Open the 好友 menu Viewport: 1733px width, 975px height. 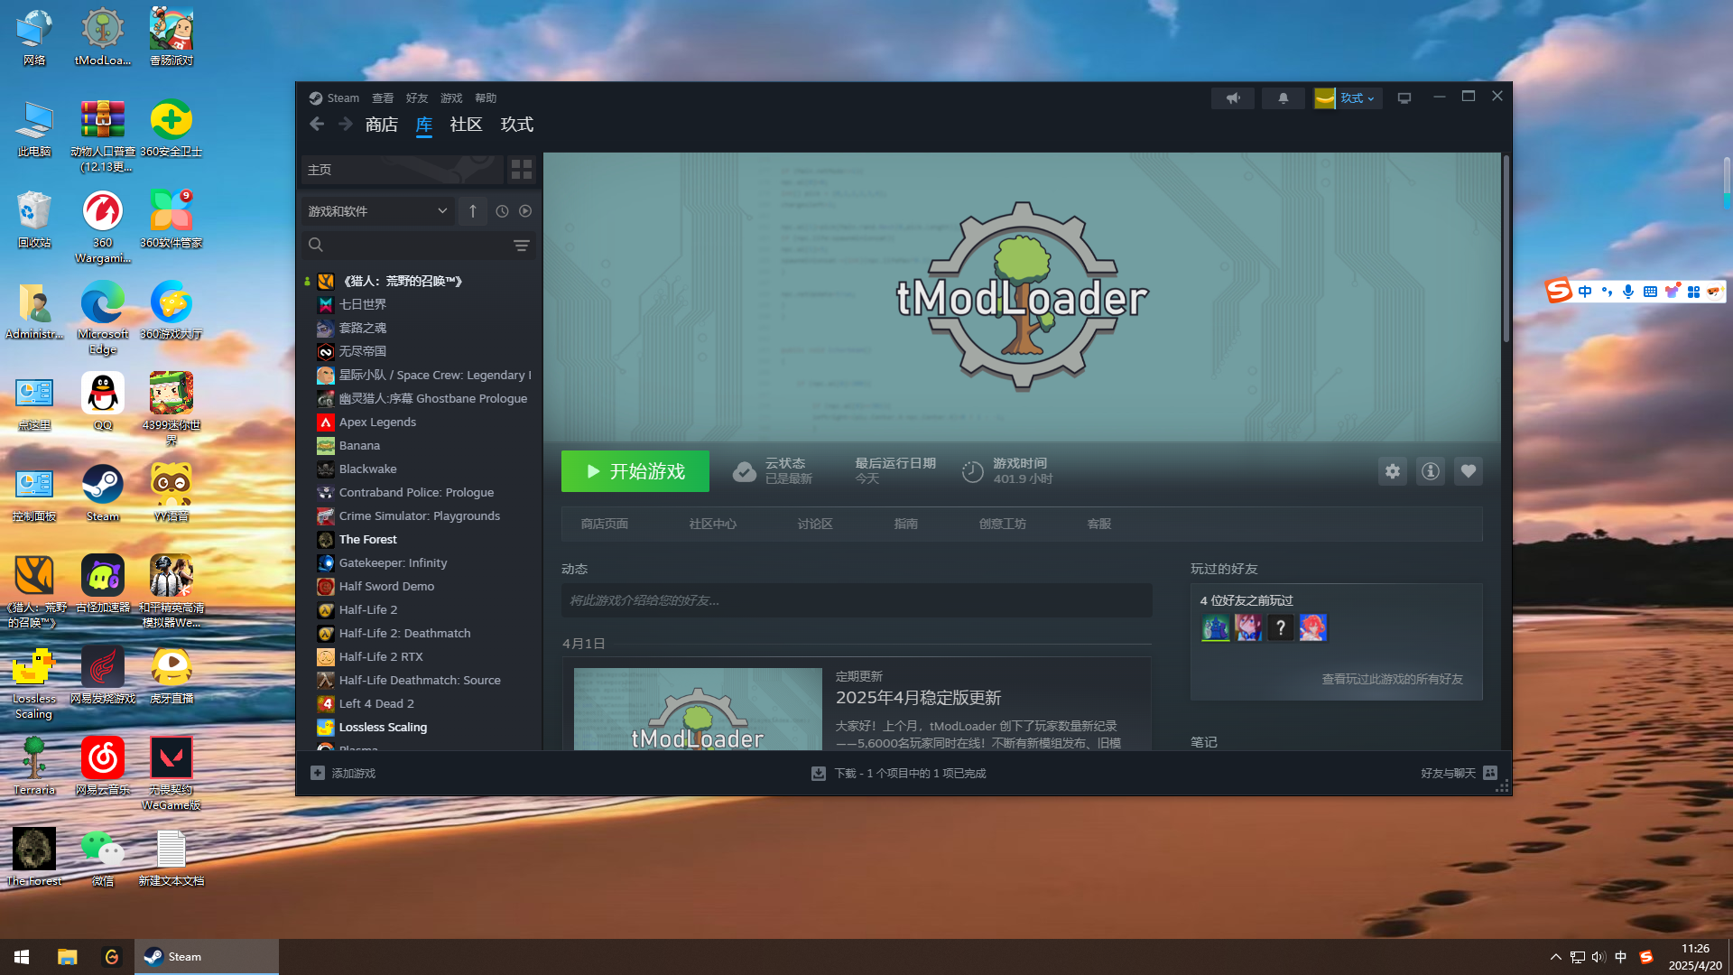pyautogui.click(x=417, y=98)
